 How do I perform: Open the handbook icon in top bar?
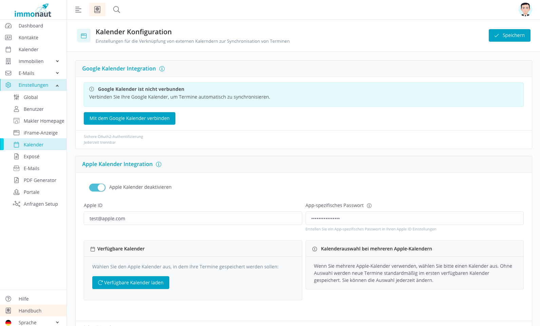point(97,9)
